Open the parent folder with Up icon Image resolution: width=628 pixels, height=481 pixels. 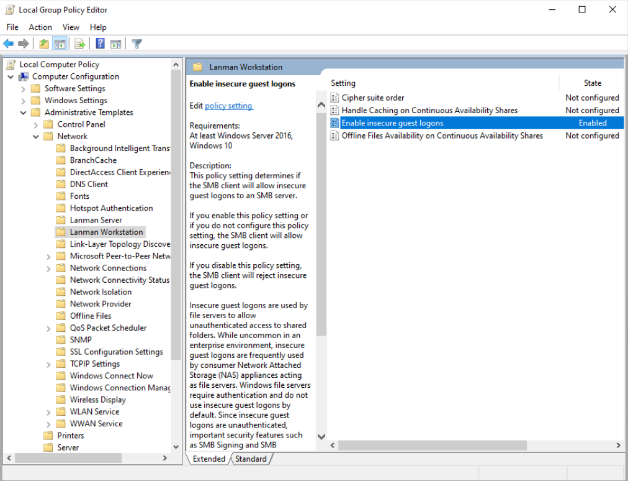(43, 43)
